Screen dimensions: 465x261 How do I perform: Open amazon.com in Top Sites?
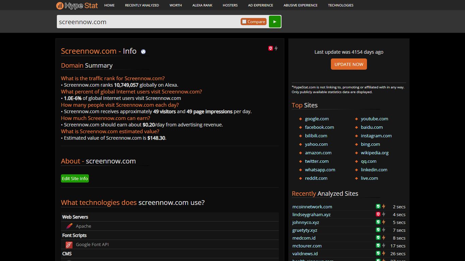tap(318, 153)
